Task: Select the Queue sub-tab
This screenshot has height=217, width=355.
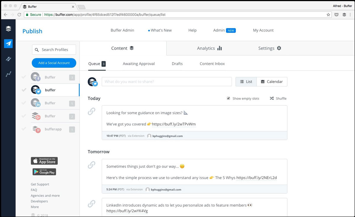Action: [97, 64]
